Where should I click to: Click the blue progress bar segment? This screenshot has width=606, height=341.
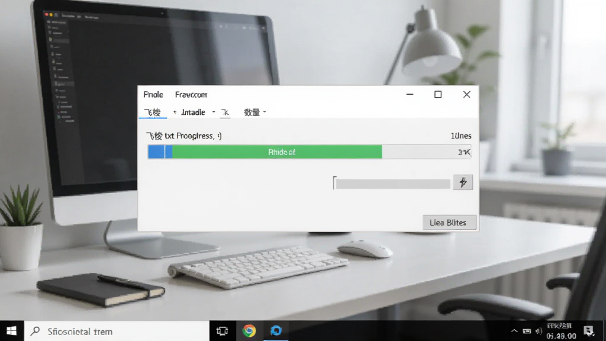click(x=160, y=152)
